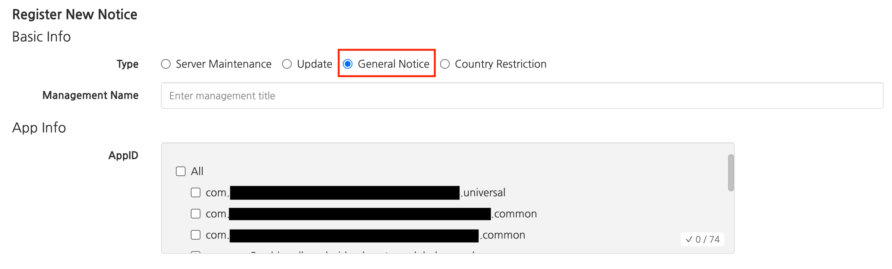892x269 pixels.
Task: Click the AppID field label
Action: pos(123,155)
